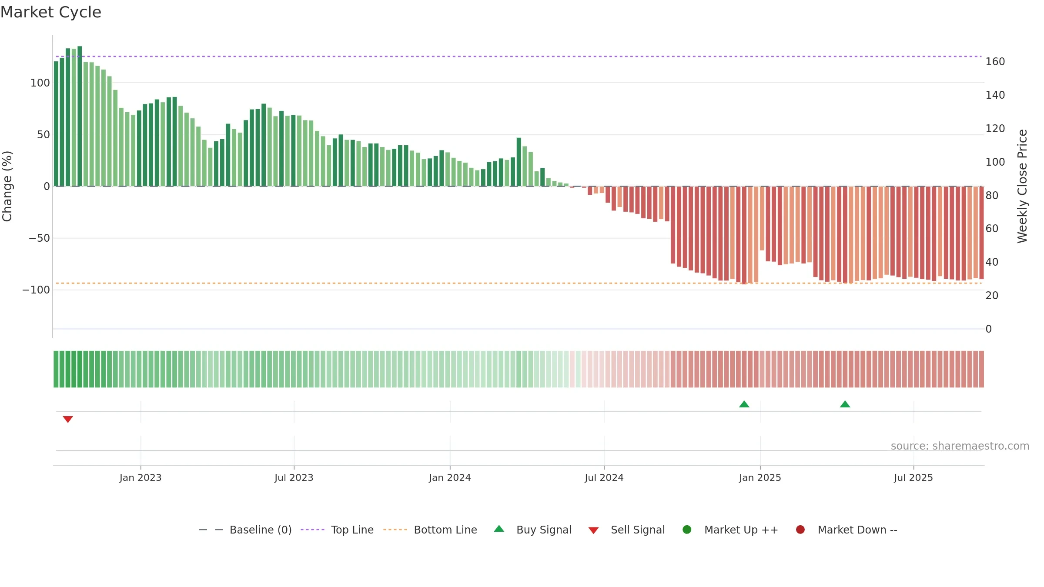Click the Jan 2023 axis label
1044x587 pixels.
[141, 478]
